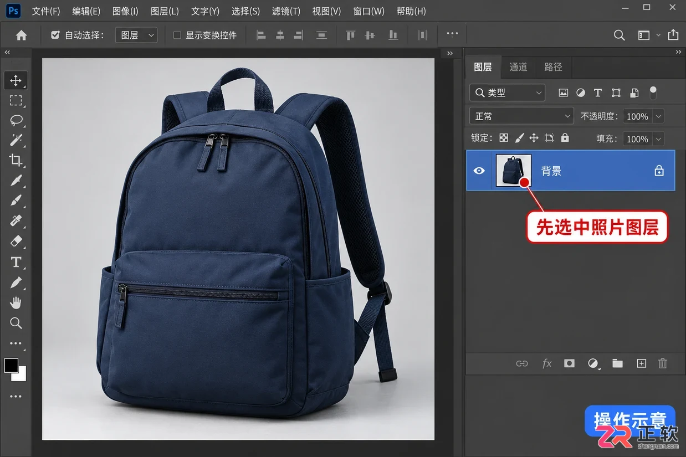Toggle smart object filter icon
Viewport: 686px width, 457px height.
pos(634,93)
